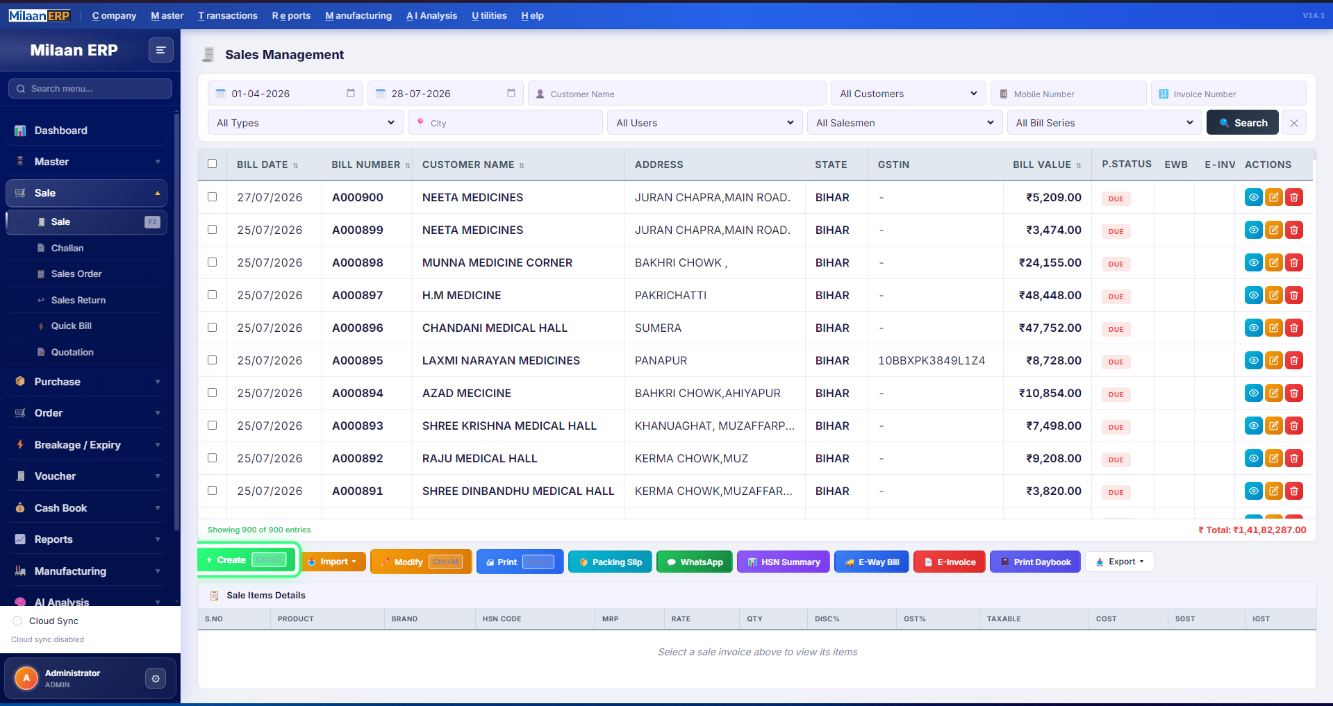Click the E-Way Bill button
The height and width of the screenshot is (706, 1333).
(872, 562)
